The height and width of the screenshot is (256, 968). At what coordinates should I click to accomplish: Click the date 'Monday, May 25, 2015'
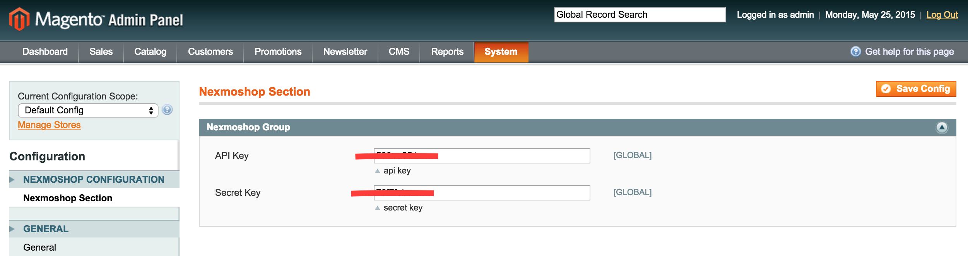click(870, 15)
